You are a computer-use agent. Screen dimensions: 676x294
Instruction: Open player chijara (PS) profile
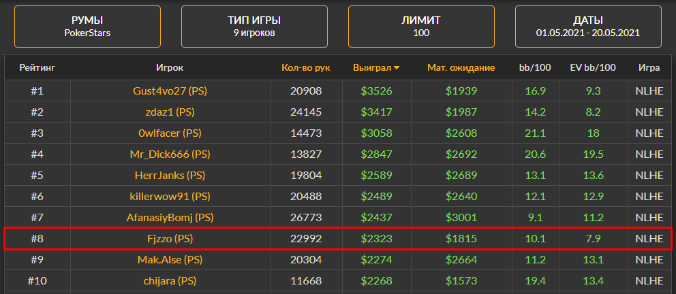point(170,280)
